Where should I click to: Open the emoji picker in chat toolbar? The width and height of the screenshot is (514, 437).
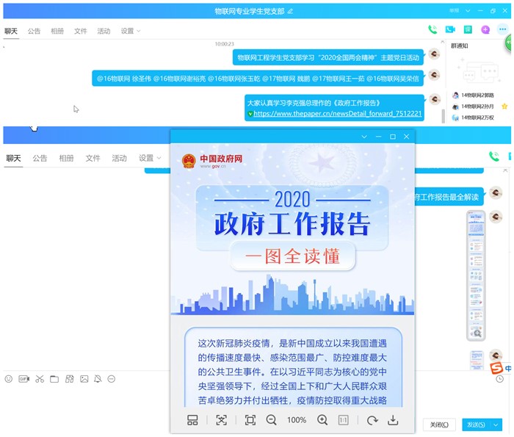[9, 379]
